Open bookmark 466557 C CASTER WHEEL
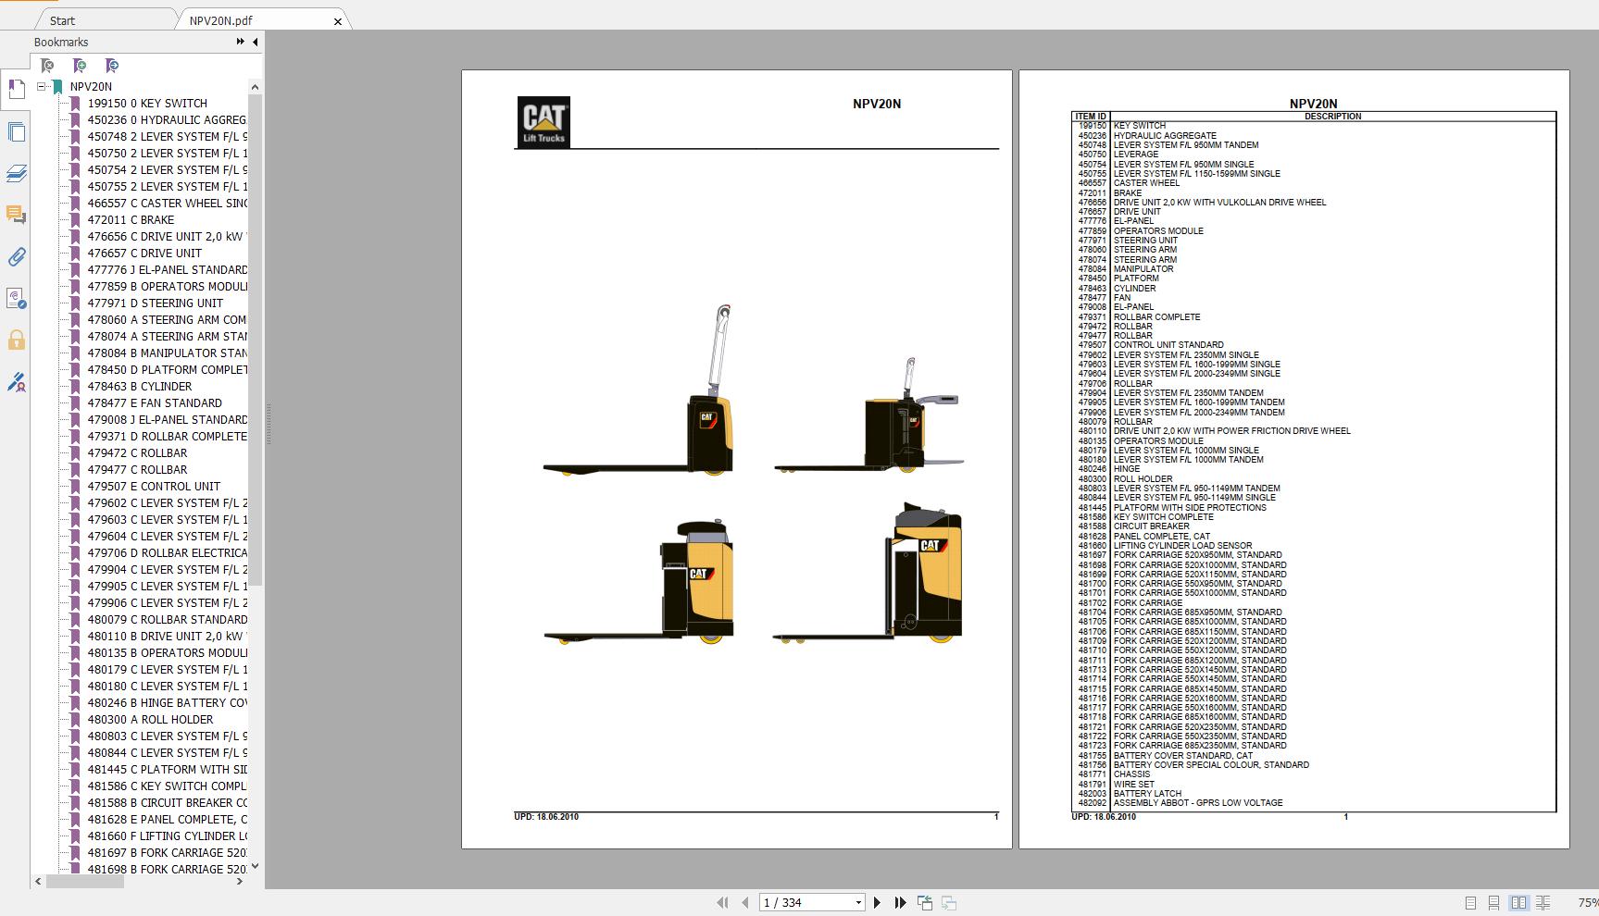 point(167,204)
